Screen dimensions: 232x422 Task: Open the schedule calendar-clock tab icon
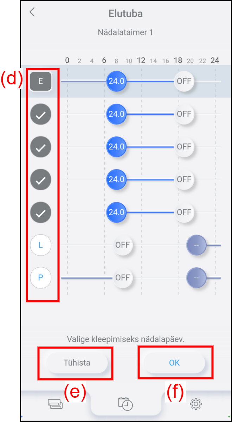(125, 403)
